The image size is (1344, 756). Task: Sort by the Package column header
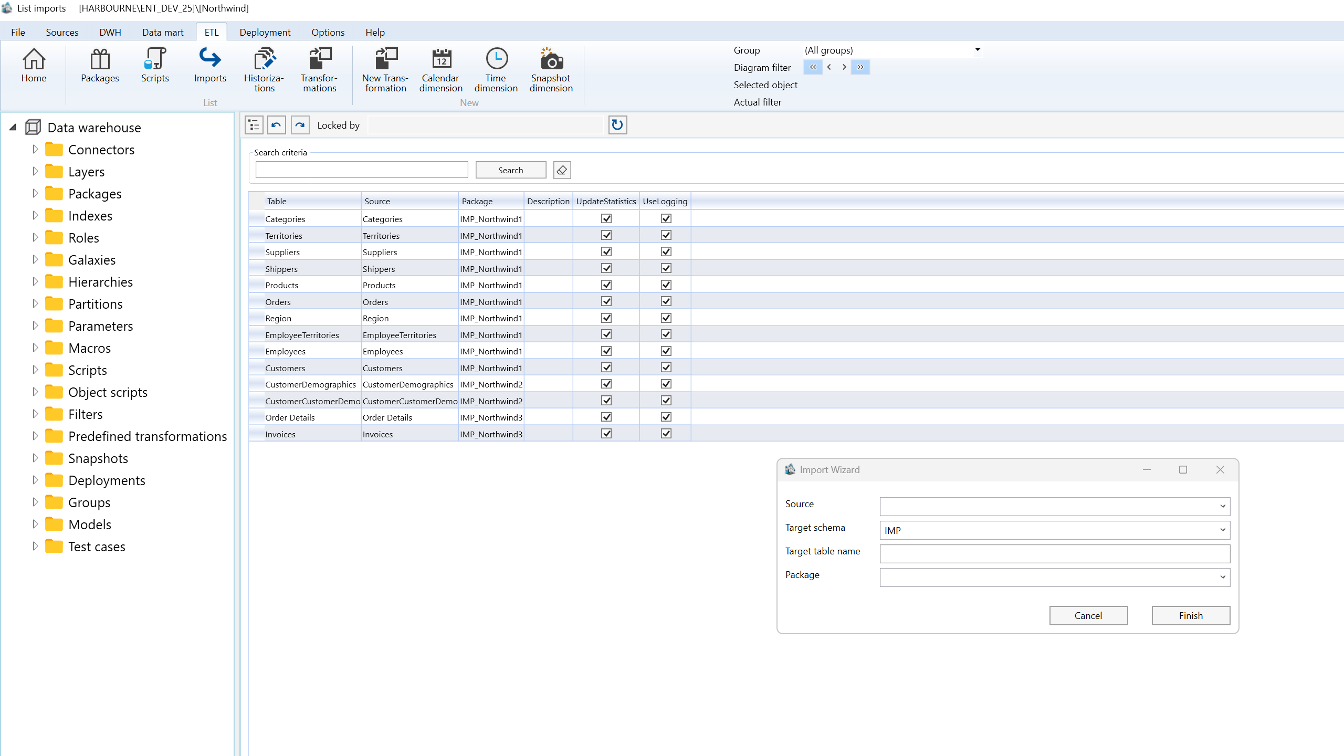[491, 201]
